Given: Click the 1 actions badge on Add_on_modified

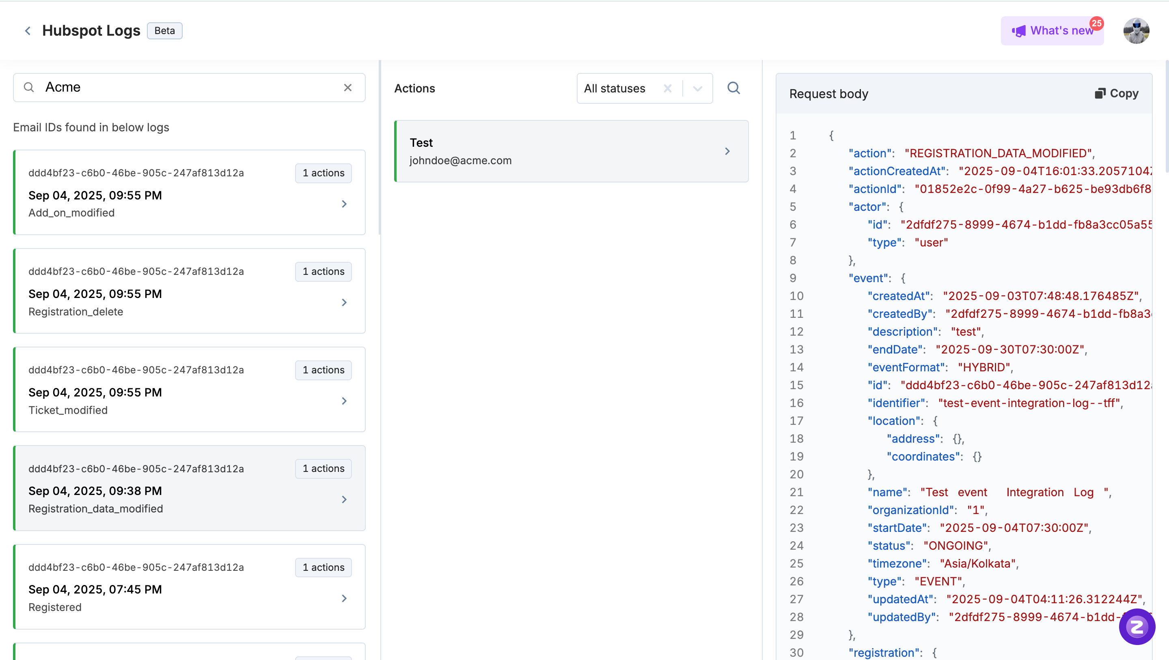Looking at the screenshot, I should click(x=323, y=173).
